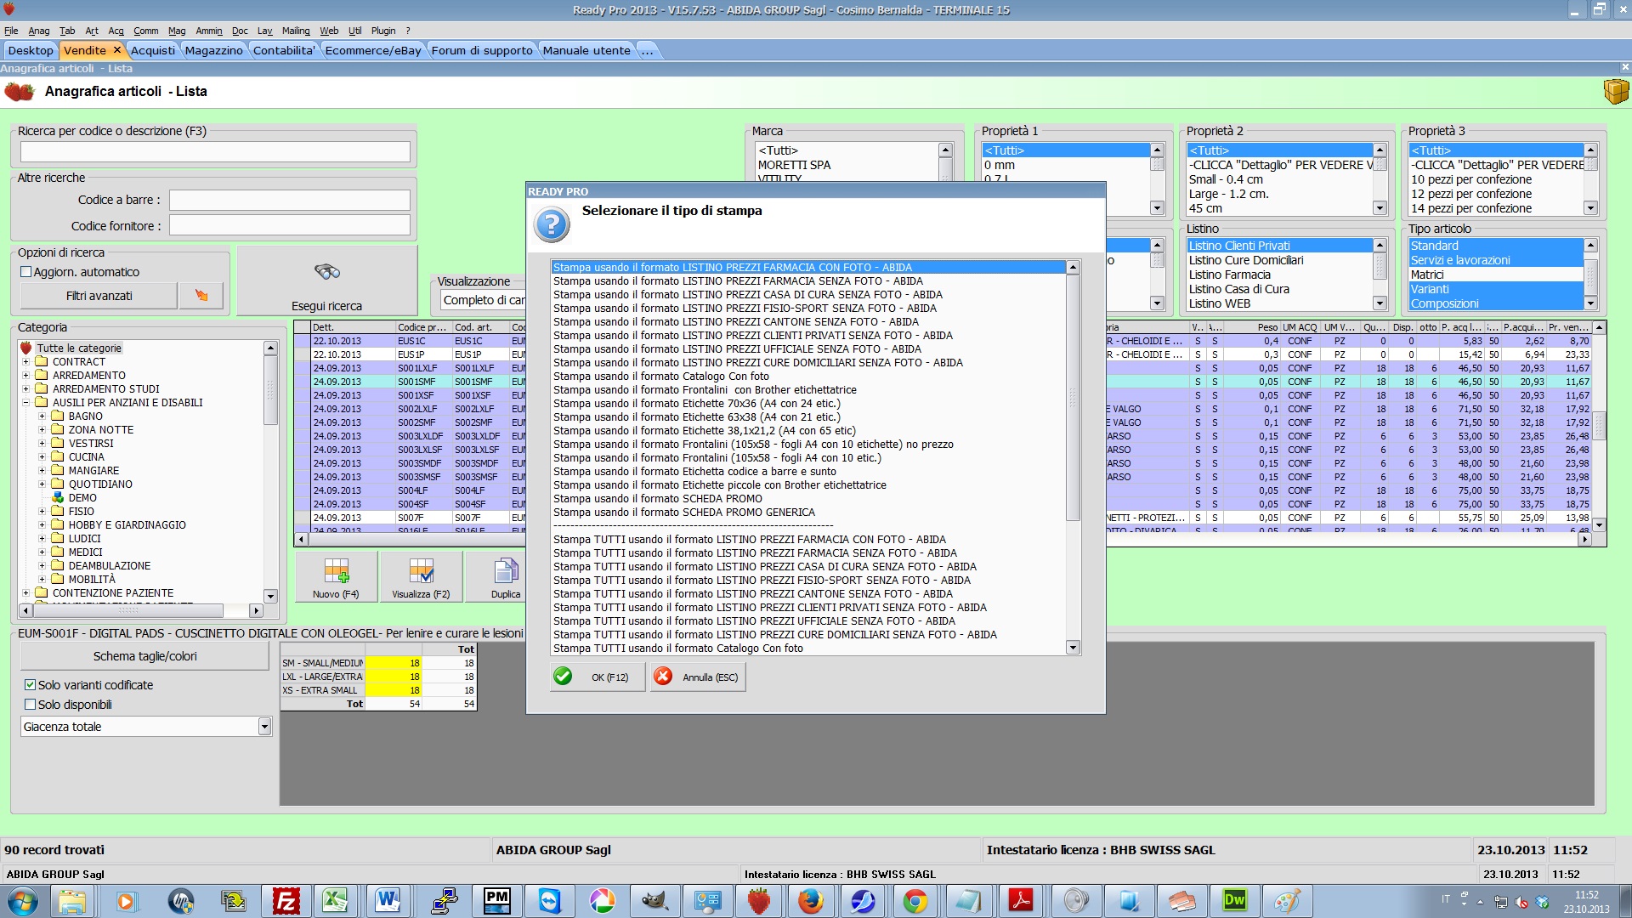Click the Schema taglie/colori button
The height and width of the screenshot is (918, 1632).
click(144, 656)
